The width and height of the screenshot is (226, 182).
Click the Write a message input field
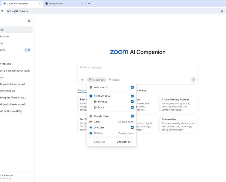(x=137, y=68)
